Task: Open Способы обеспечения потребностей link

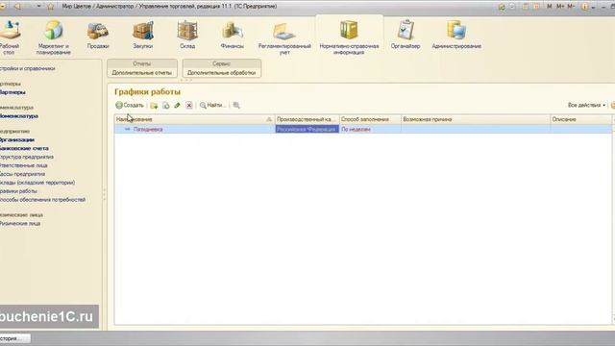Action: coord(42,200)
